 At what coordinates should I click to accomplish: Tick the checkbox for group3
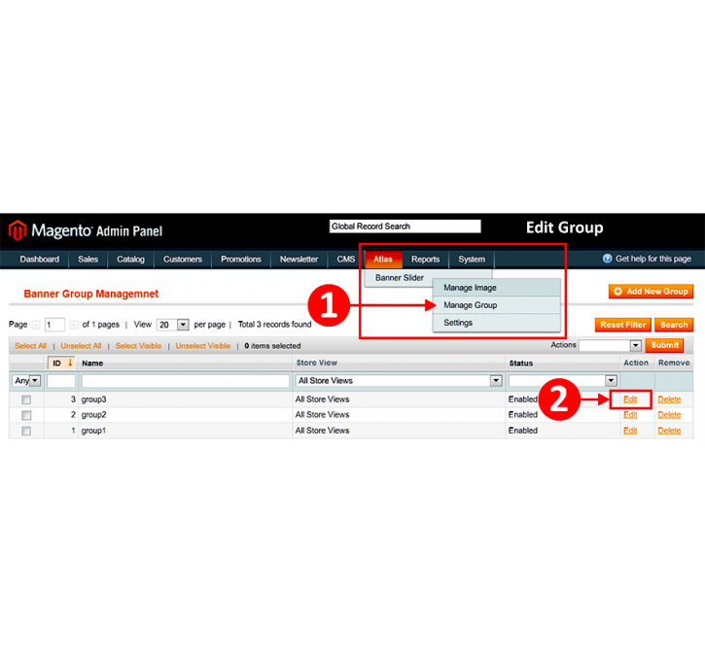pyautogui.click(x=26, y=400)
